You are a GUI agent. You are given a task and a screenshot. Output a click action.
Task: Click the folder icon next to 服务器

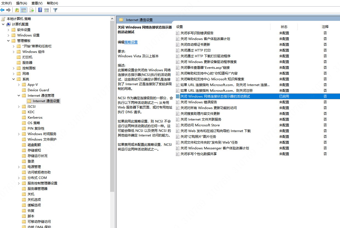tap(19, 63)
